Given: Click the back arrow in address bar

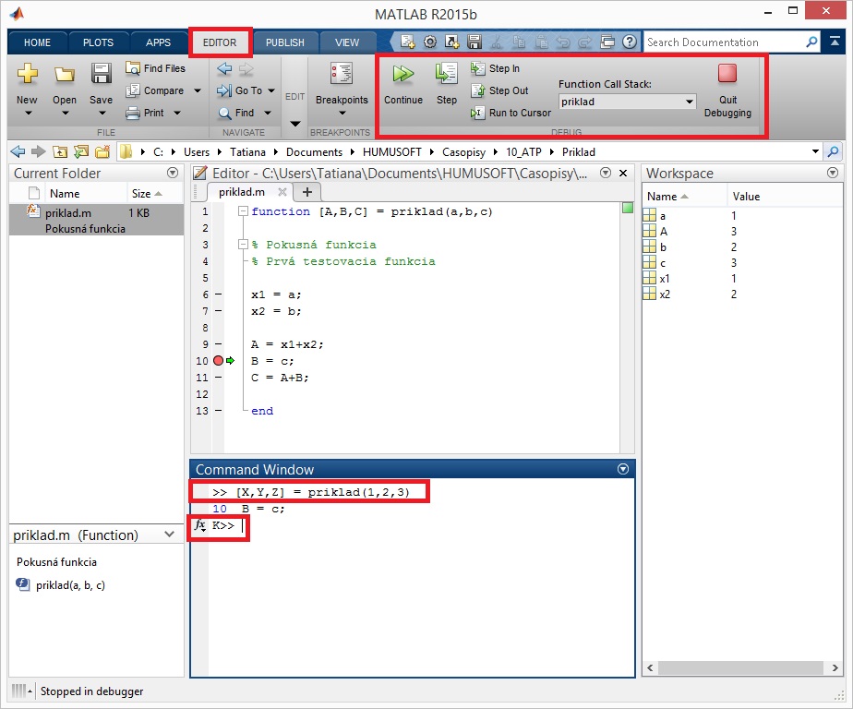Looking at the screenshot, I should 18,151.
